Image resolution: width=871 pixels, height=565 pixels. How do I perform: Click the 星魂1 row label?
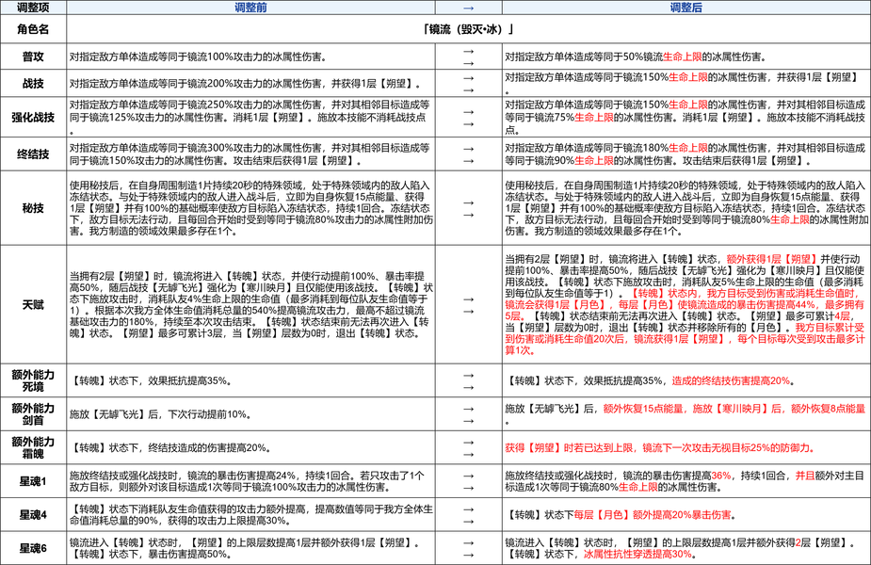click(34, 483)
